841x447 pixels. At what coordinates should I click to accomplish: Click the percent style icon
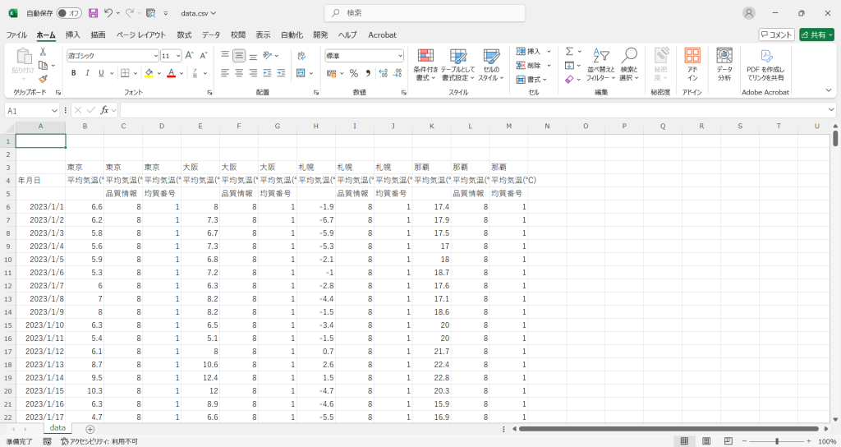click(x=353, y=73)
